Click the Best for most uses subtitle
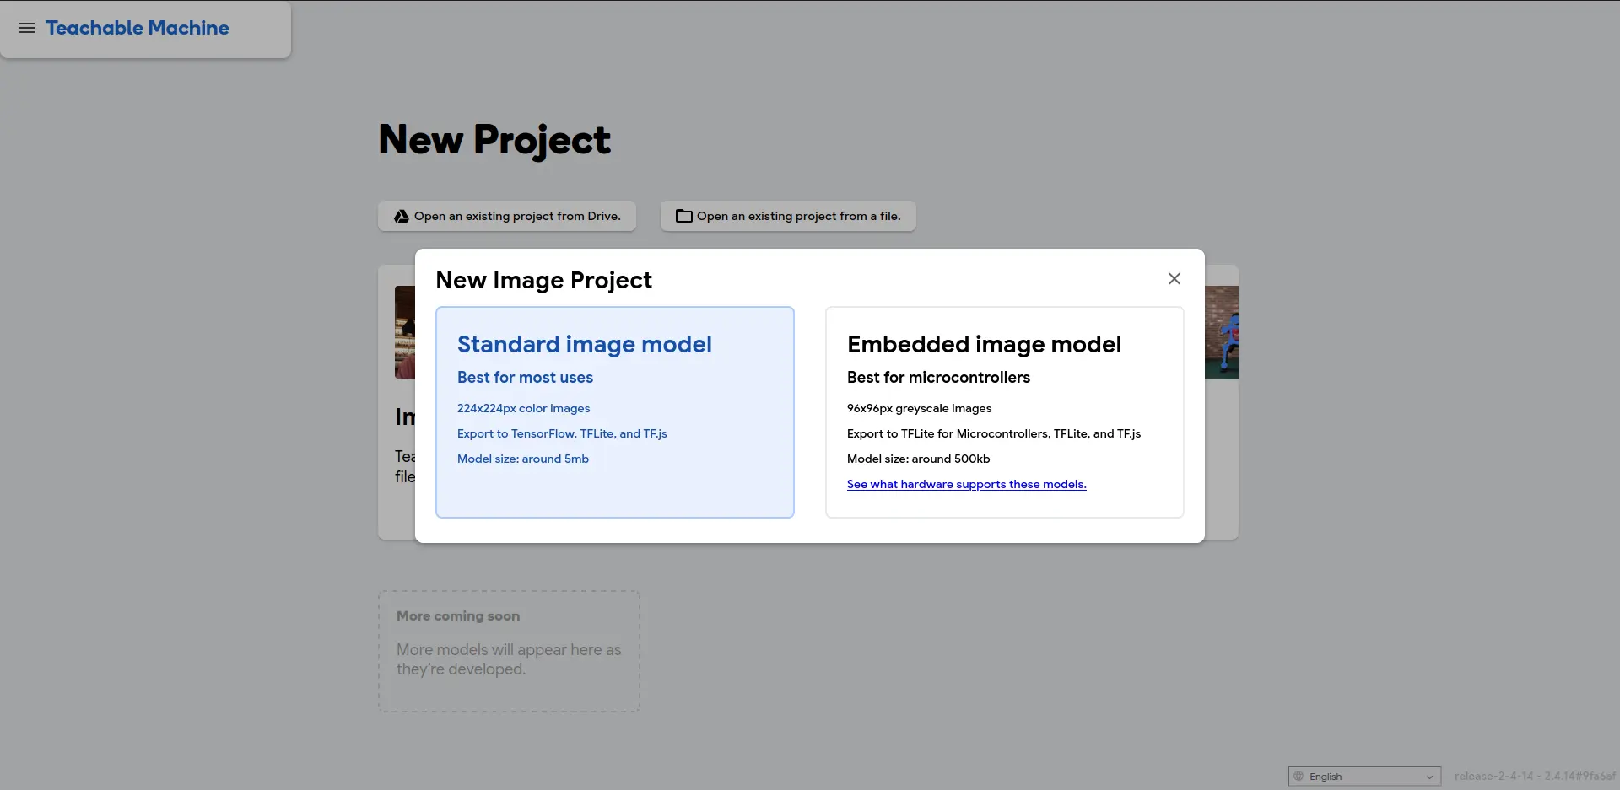The height and width of the screenshot is (790, 1620). click(525, 377)
